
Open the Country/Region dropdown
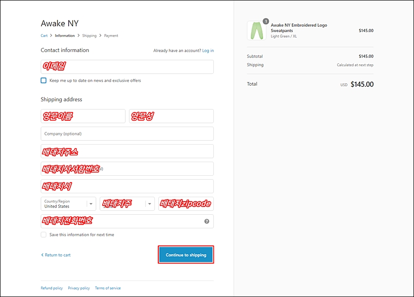click(x=68, y=204)
